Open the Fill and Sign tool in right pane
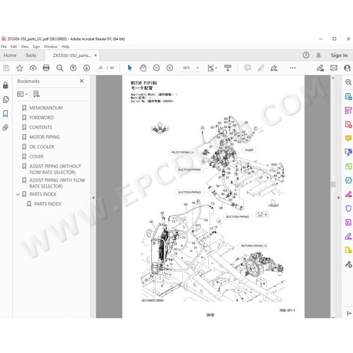 click(x=348, y=237)
